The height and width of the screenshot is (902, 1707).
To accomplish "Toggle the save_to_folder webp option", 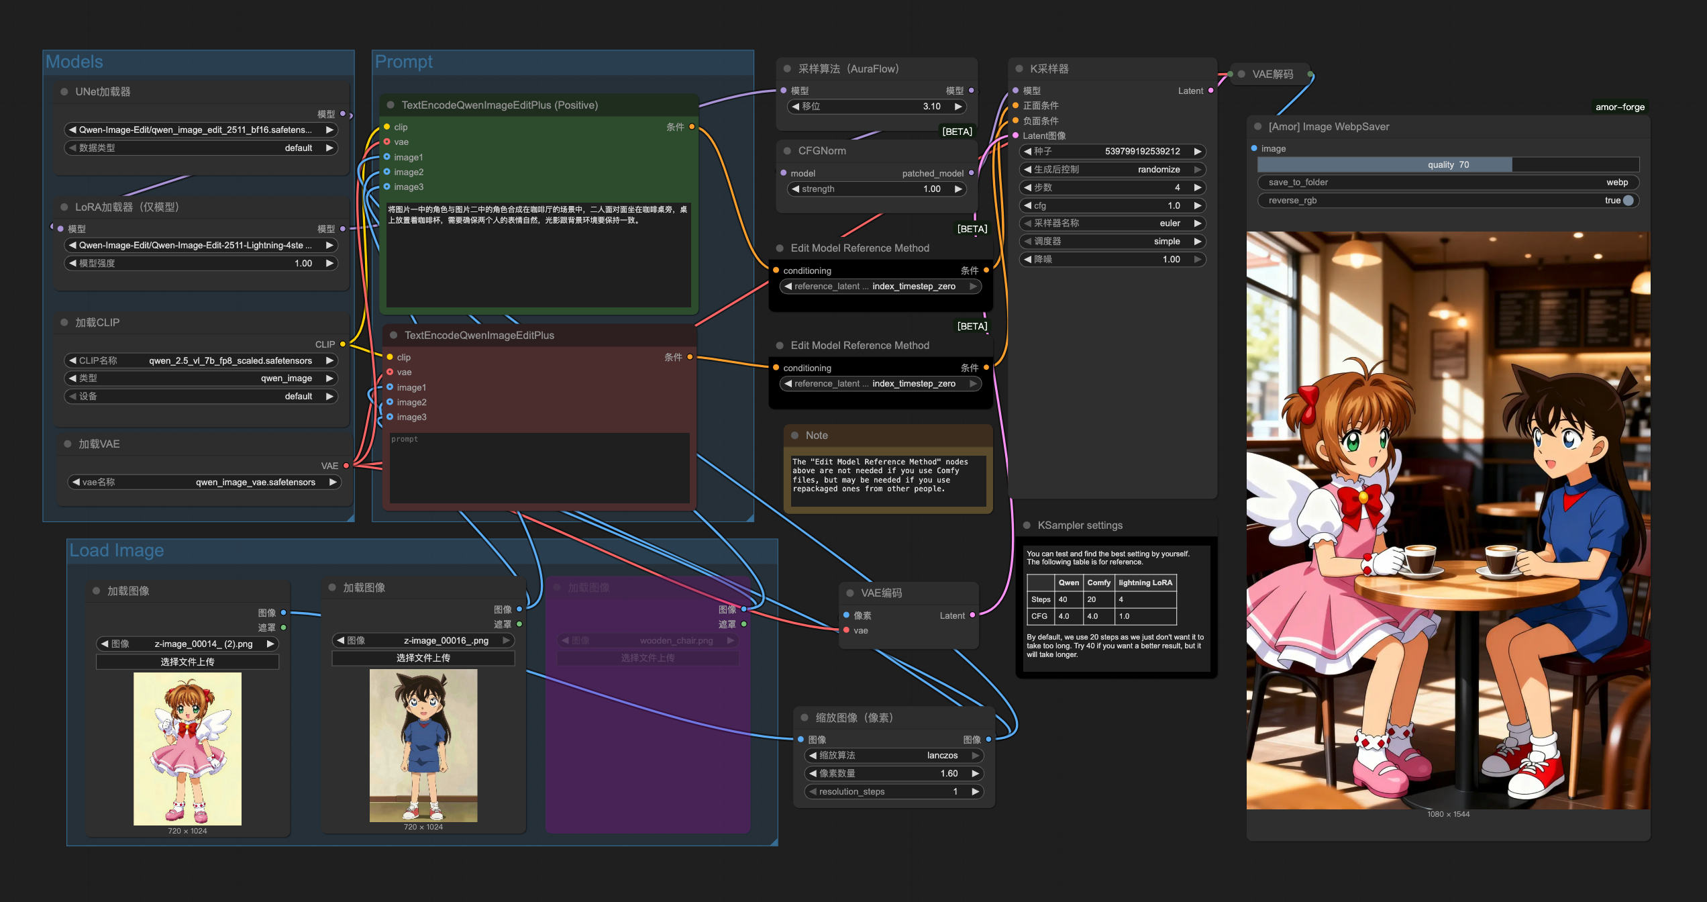I will 1447,183.
